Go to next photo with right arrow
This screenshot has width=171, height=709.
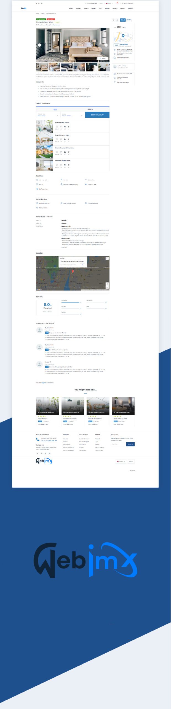tap(106, 45)
